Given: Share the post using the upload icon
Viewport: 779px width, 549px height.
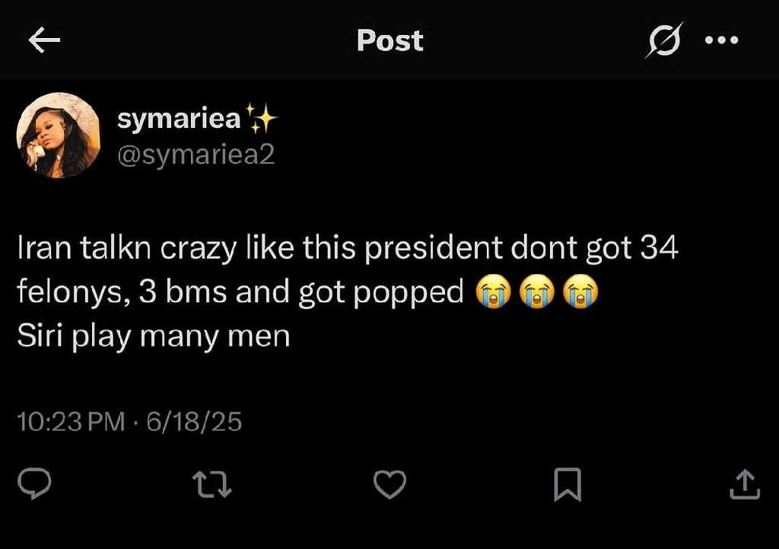Looking at the screenshot, I should 745,484.
